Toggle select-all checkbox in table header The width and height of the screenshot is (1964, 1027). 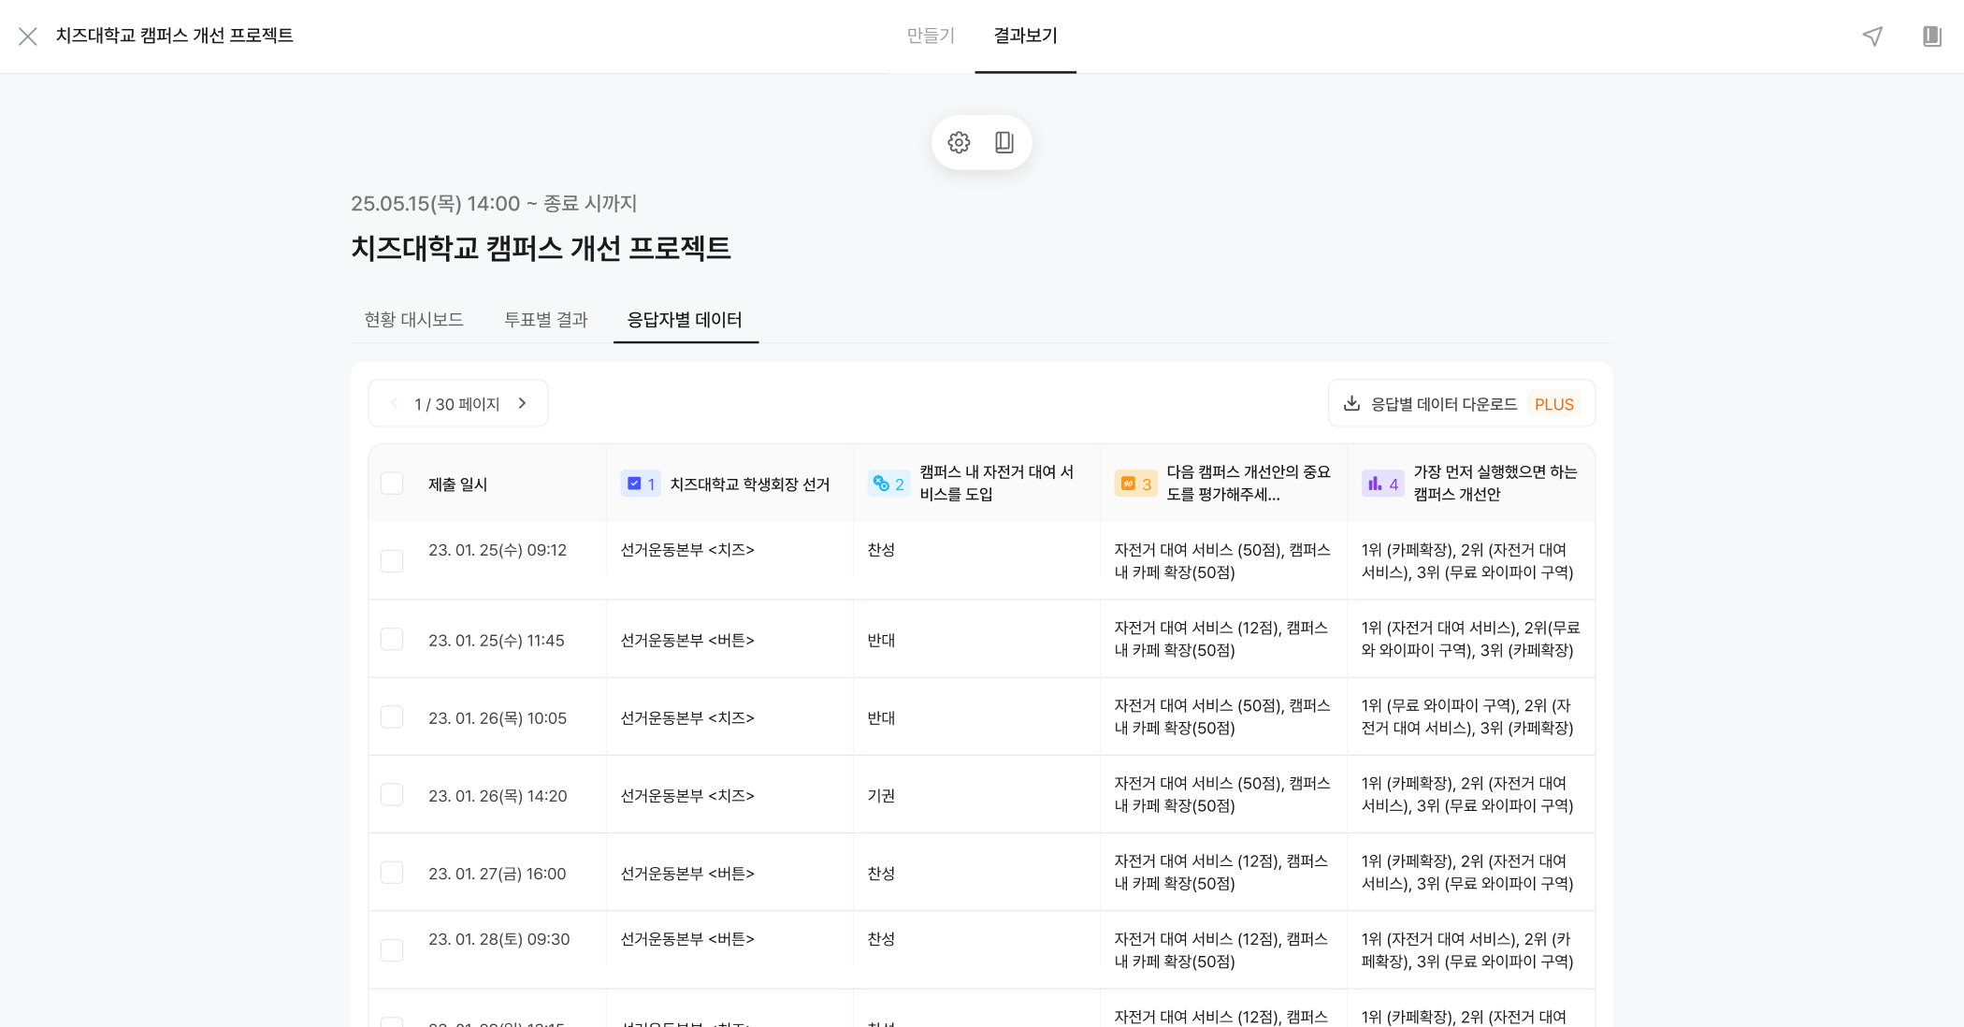[x=392, y=484]
